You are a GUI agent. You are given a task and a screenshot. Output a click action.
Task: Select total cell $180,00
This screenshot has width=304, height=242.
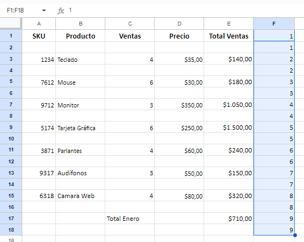point(229,82)
